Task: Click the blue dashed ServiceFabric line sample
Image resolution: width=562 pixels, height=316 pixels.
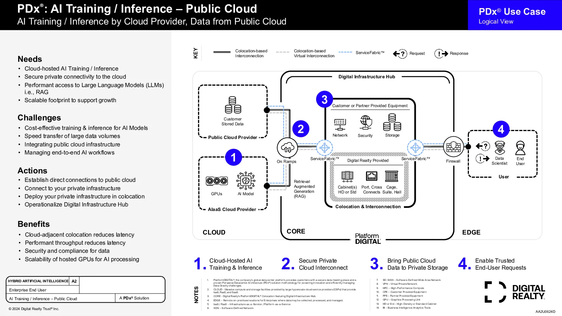Action: 345,52
